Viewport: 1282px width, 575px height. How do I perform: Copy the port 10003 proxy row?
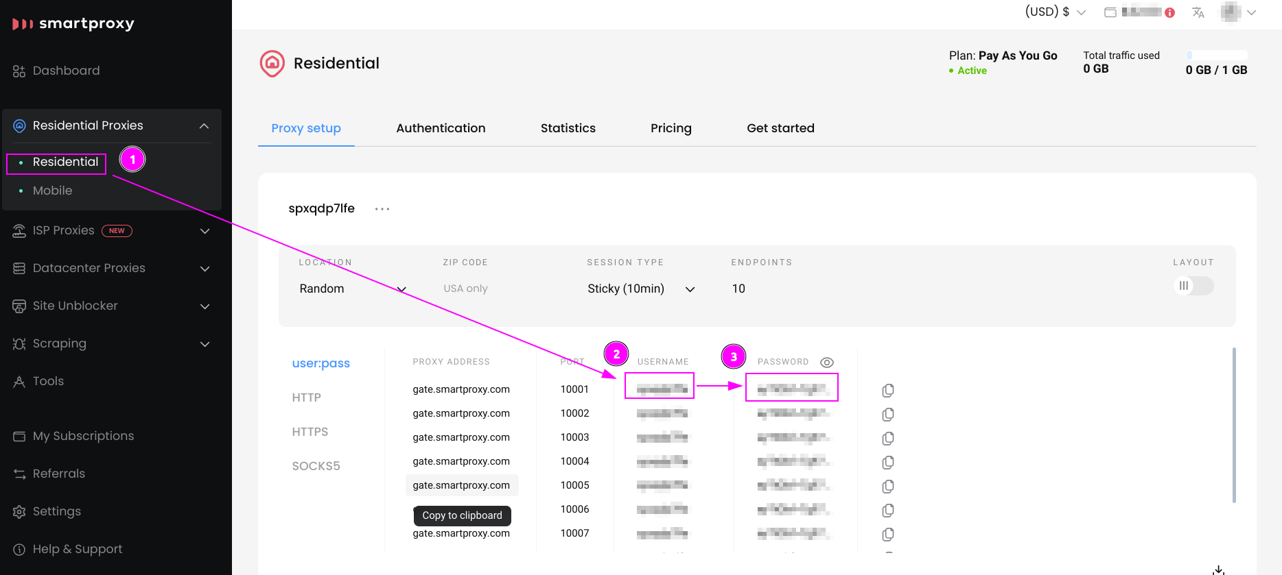[x=888, y=439]
